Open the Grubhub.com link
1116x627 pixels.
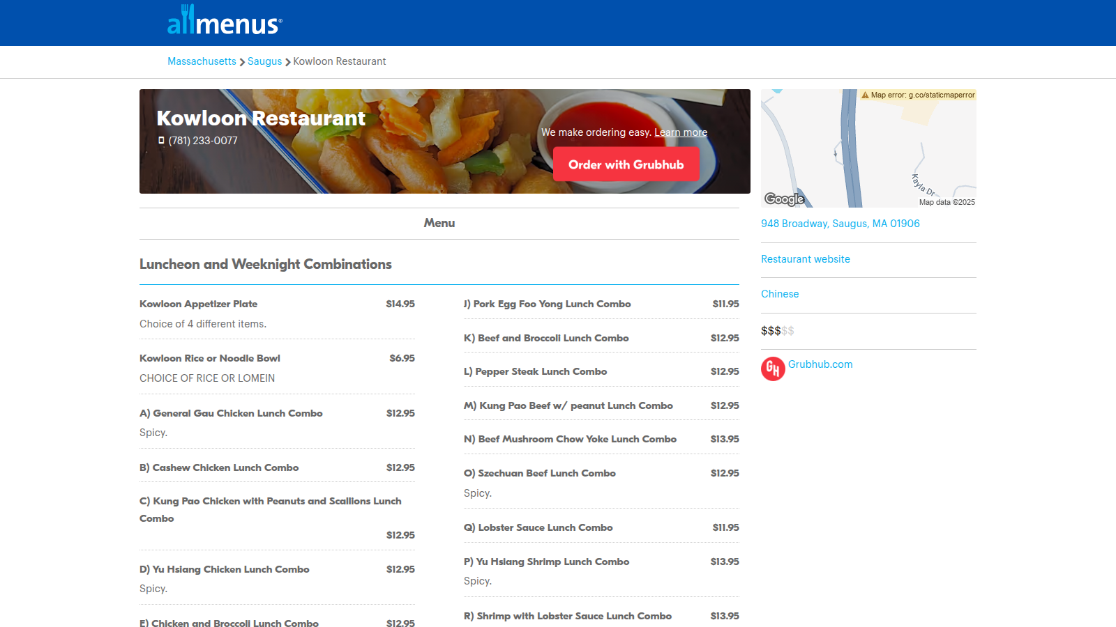click(x=820, y=364)
